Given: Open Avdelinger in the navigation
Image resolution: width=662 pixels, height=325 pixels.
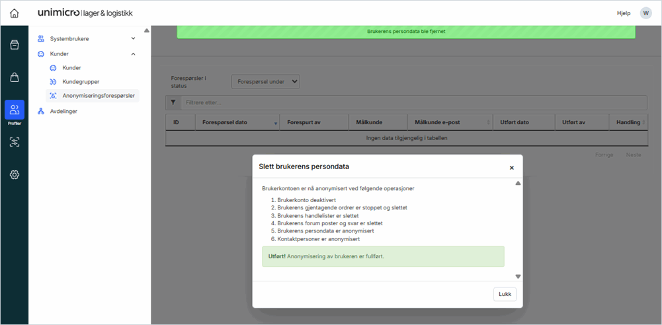Looking at the screenshot, I should 63,112.
